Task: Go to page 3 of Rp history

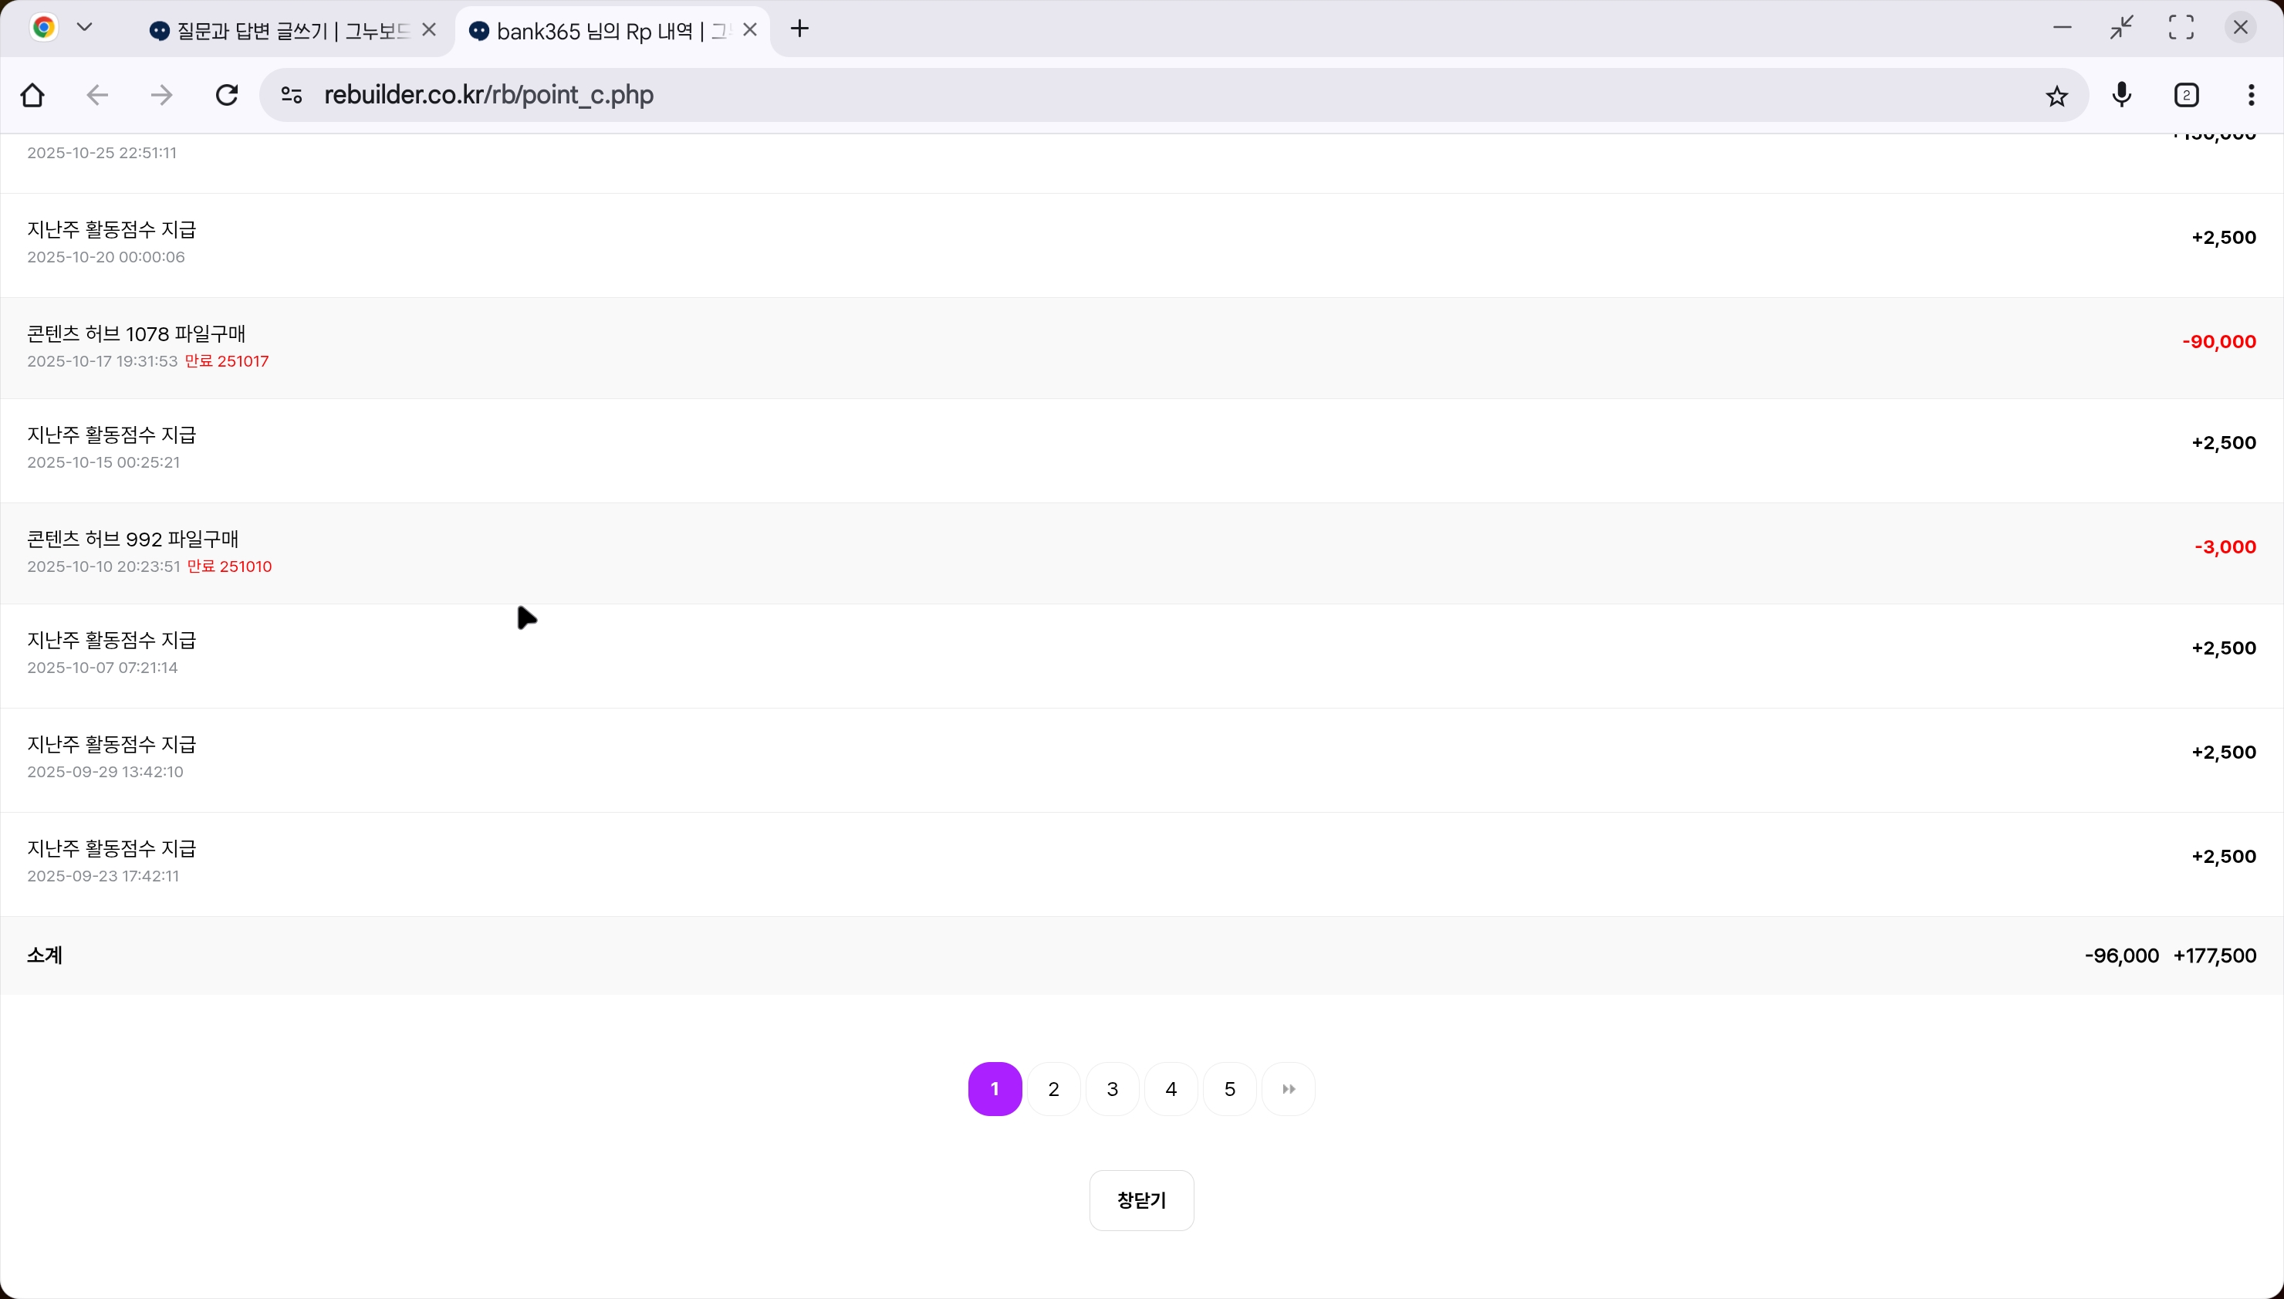Action: pos(1112,1088)
